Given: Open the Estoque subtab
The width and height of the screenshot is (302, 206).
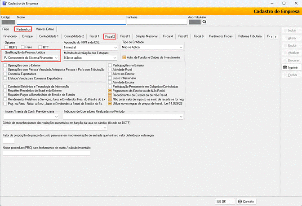Looking at the screenshot, I should click(x=27, y=36).
